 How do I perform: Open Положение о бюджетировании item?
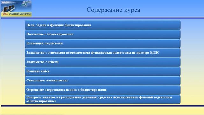tap(103, 34)
